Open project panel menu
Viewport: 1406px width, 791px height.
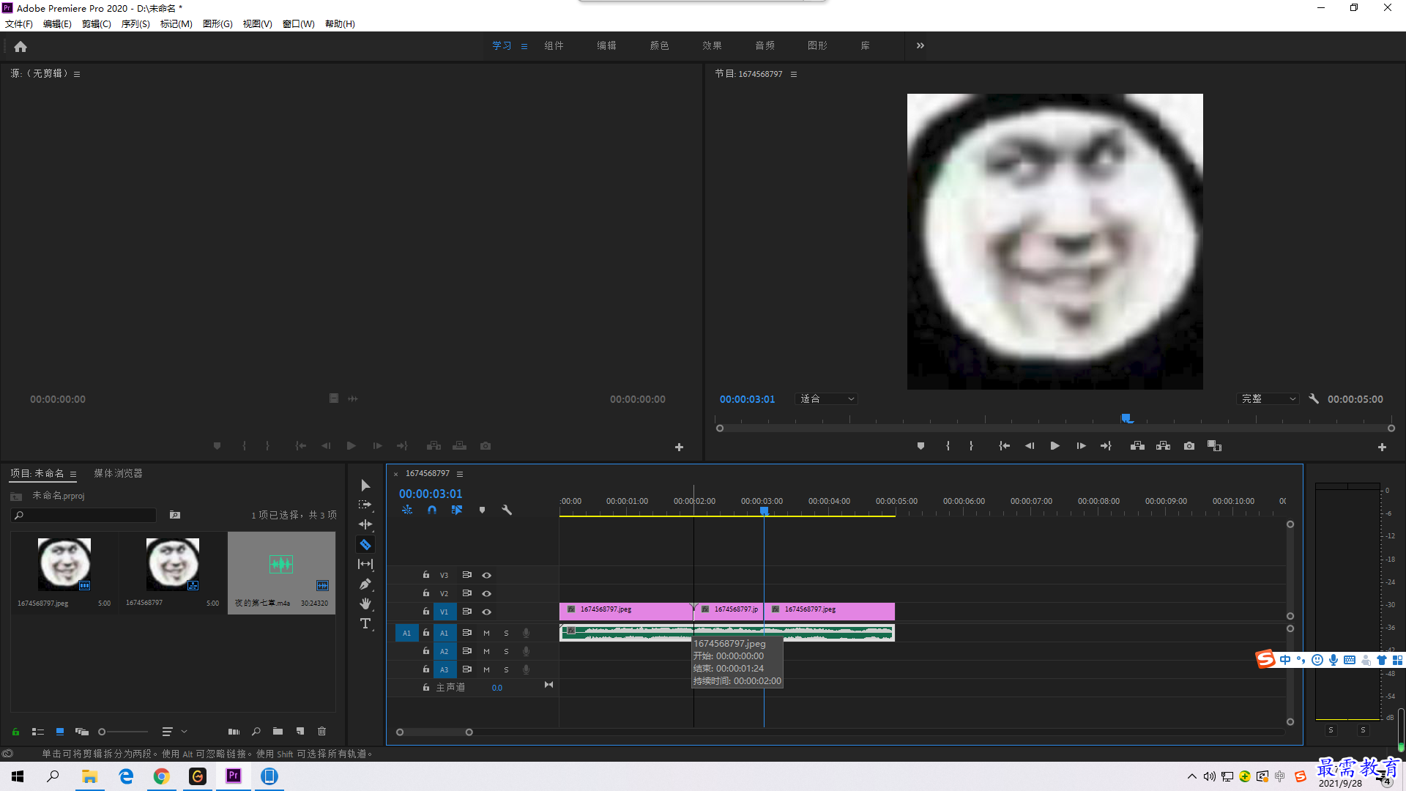[x=73, y=474]
